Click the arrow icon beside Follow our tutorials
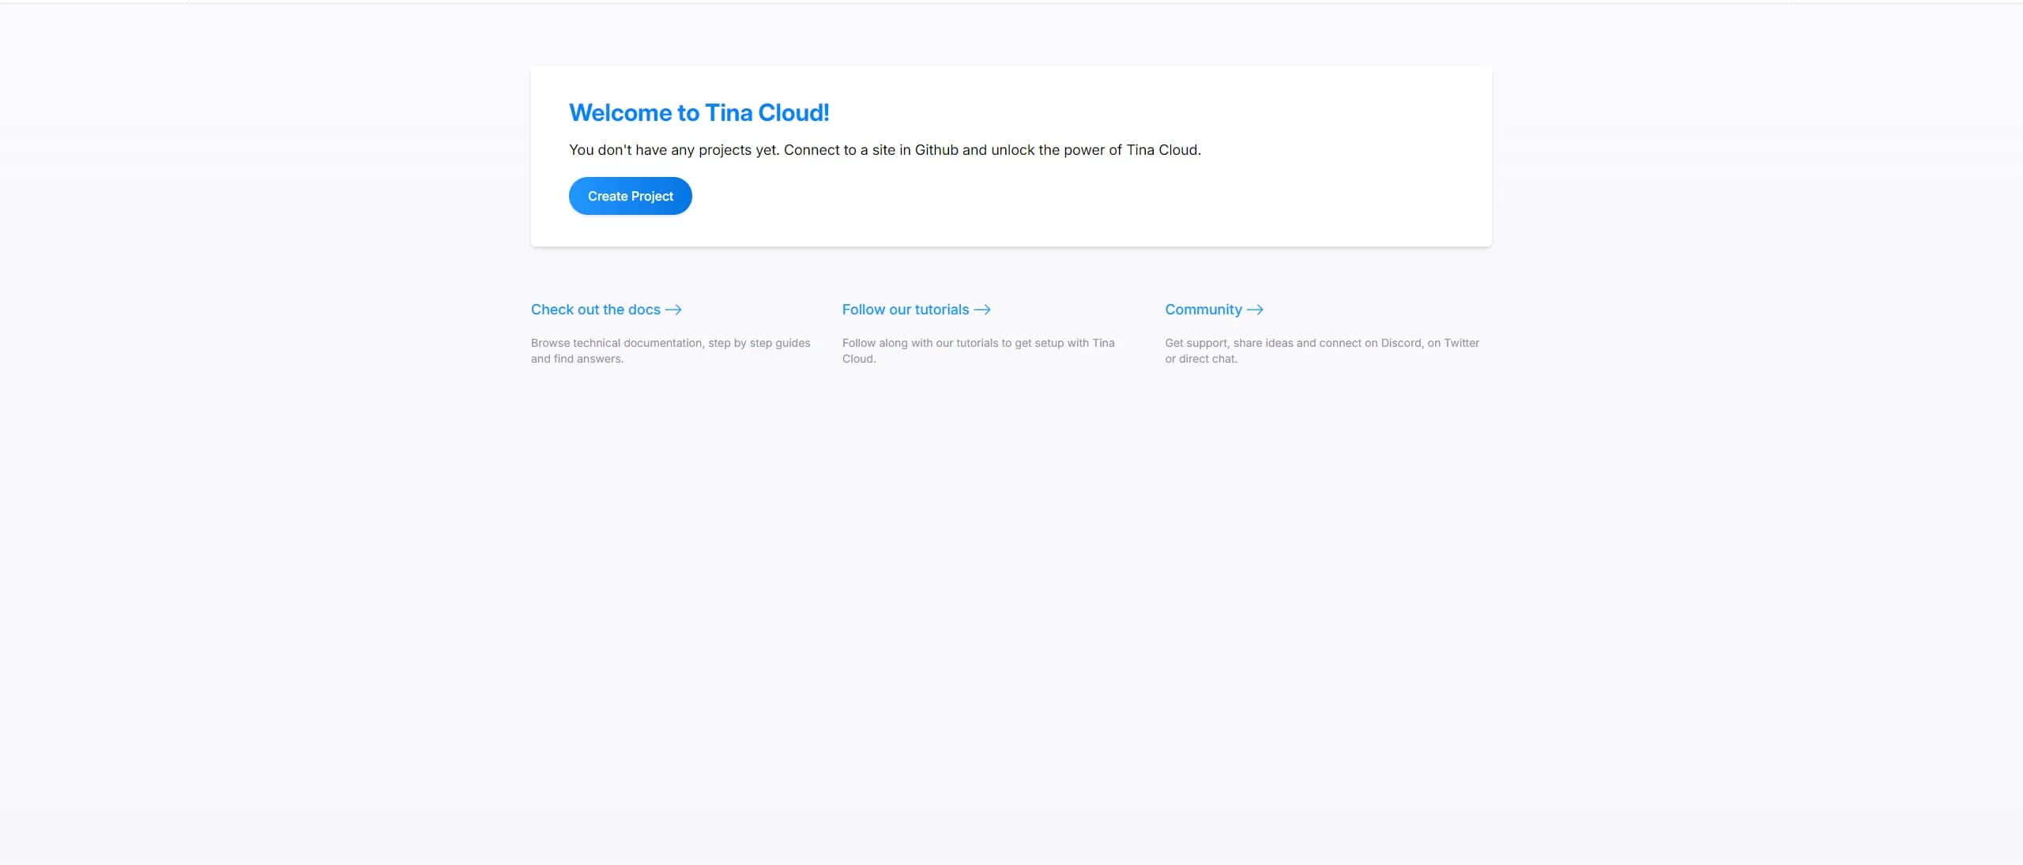 tap(982, 310)
